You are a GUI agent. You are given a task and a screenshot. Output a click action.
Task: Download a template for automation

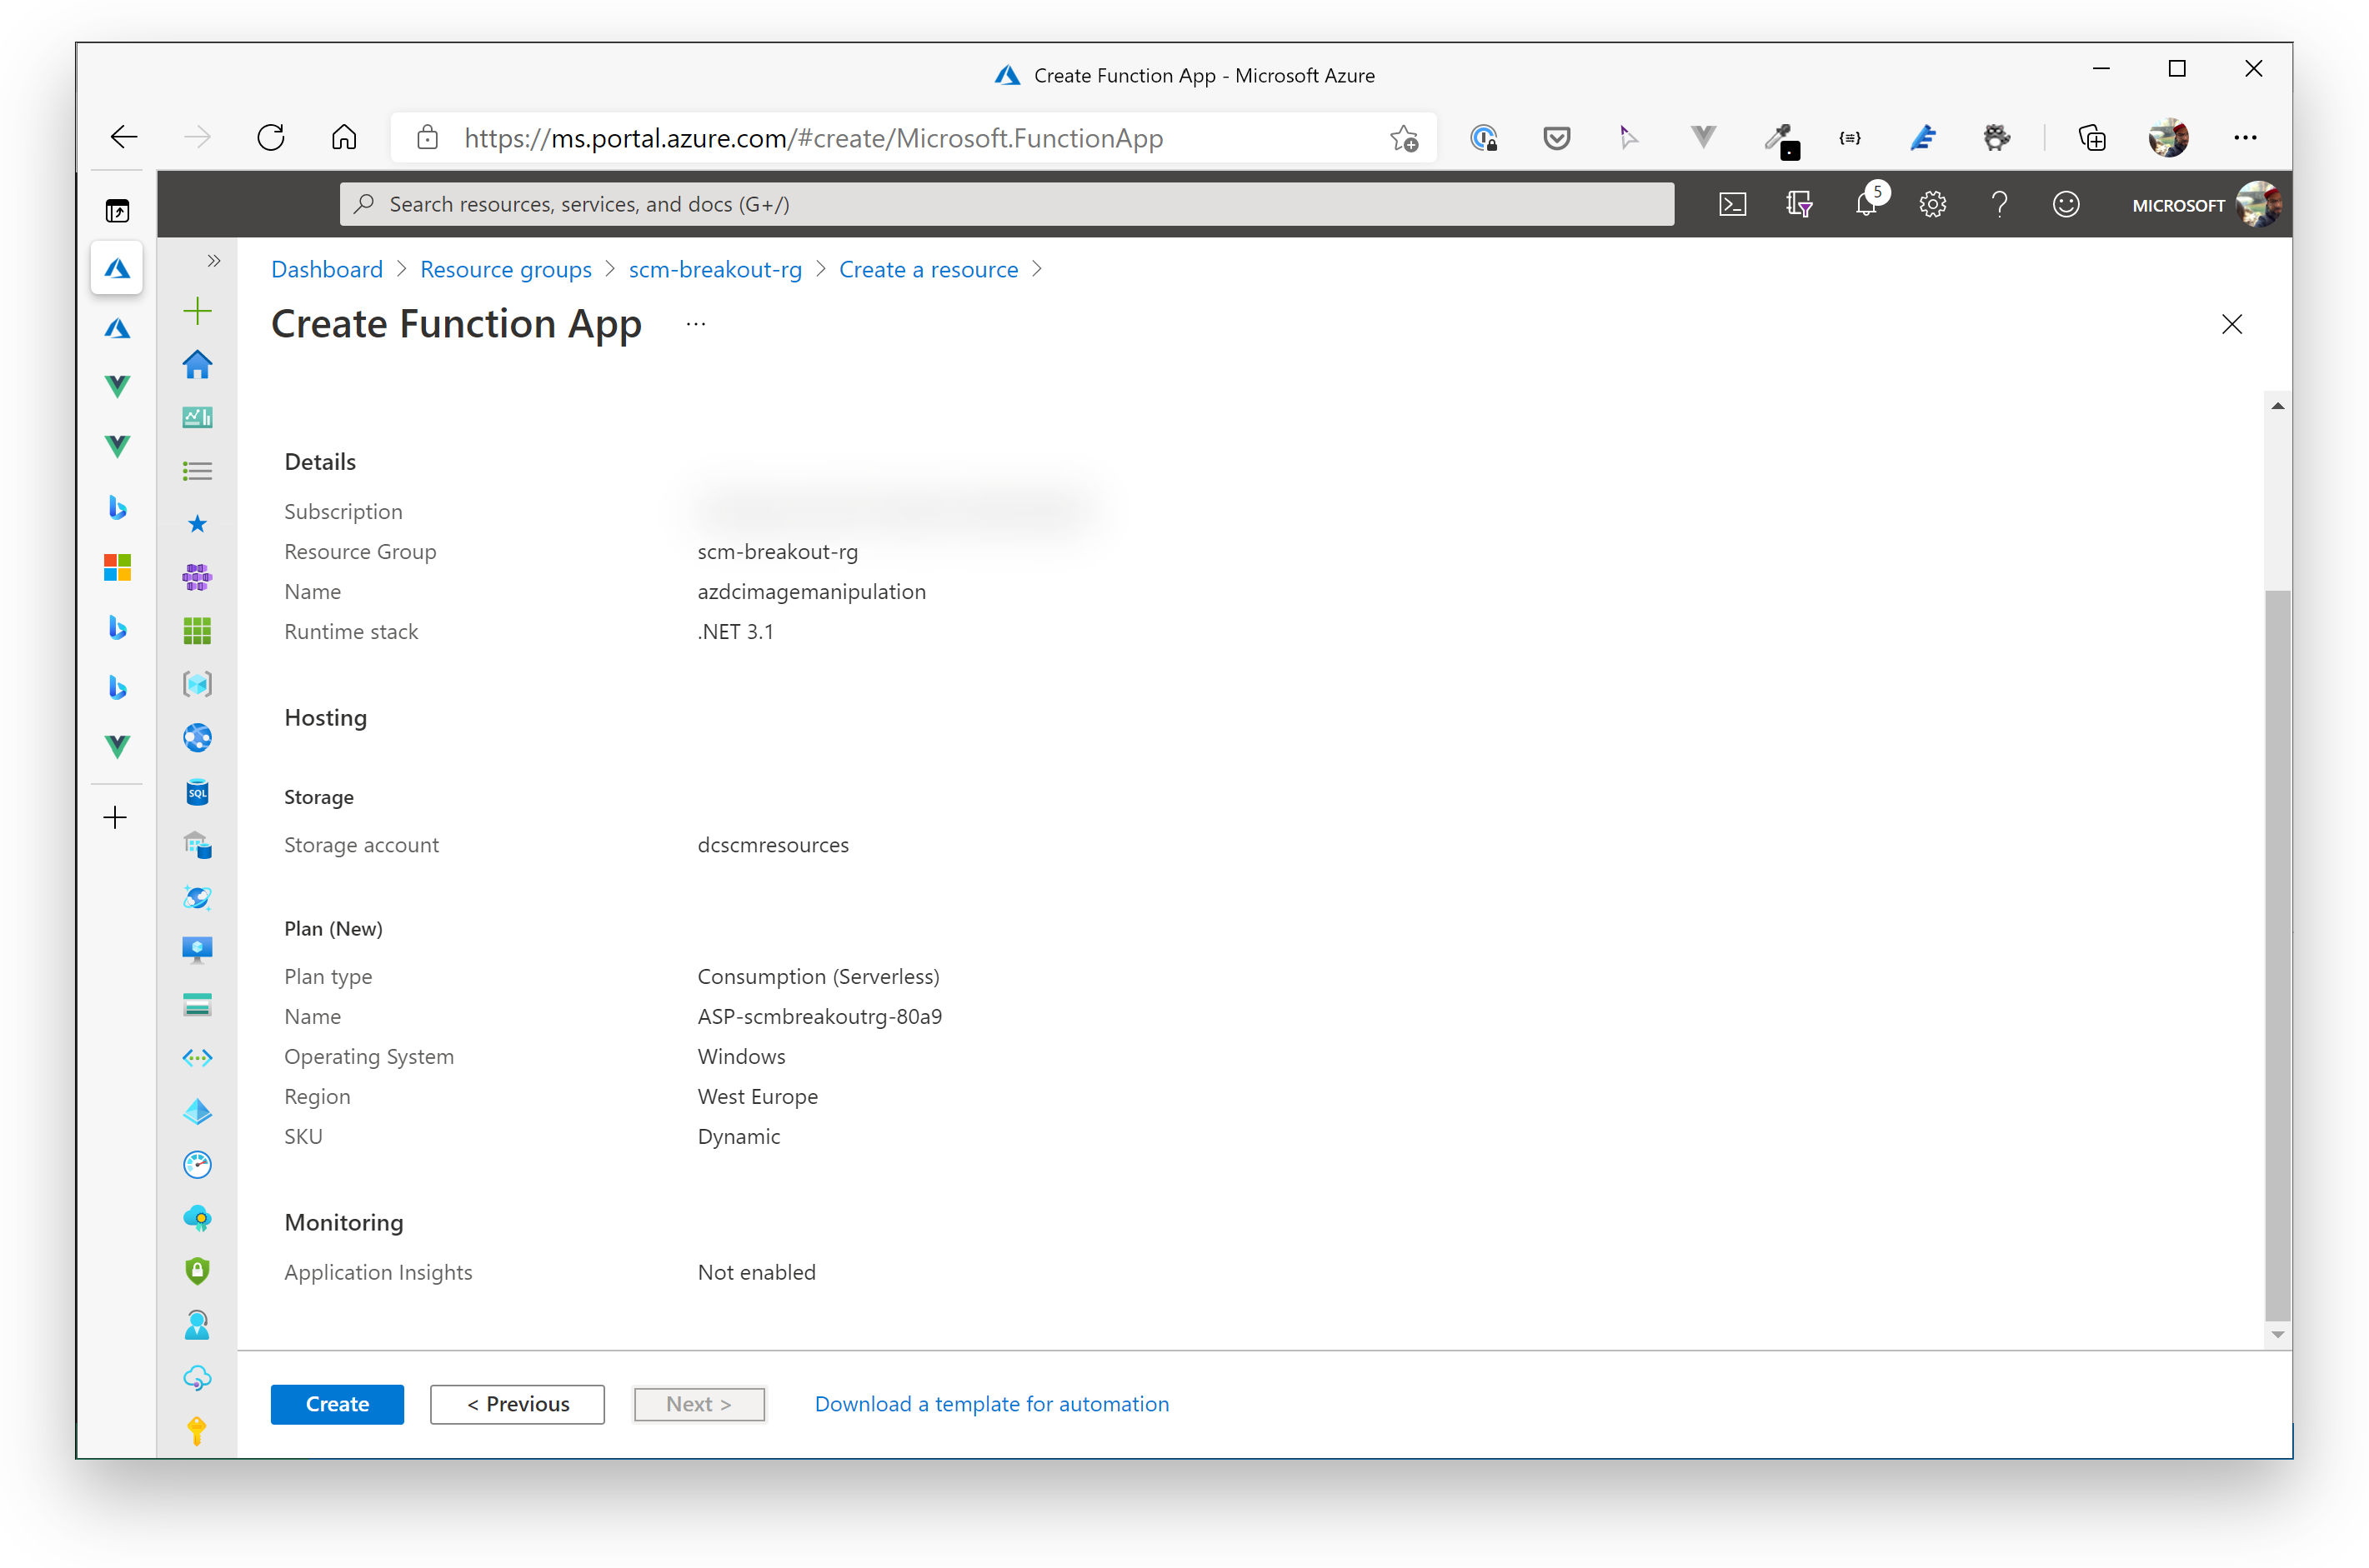[x=991, y=1404]
